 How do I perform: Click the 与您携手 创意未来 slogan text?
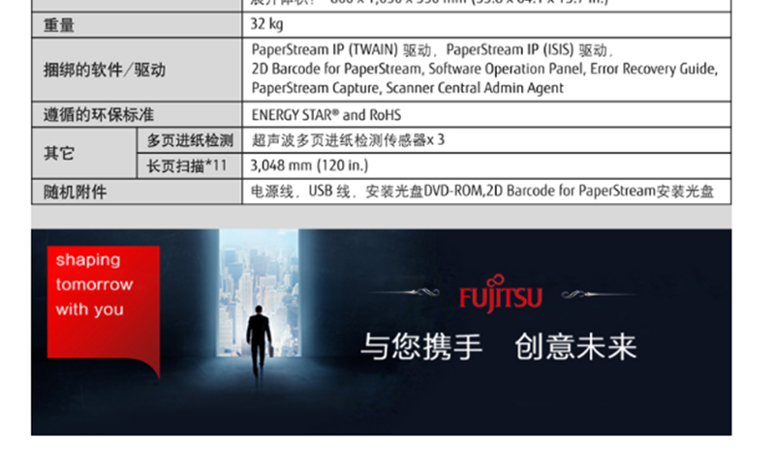point(499,347)
